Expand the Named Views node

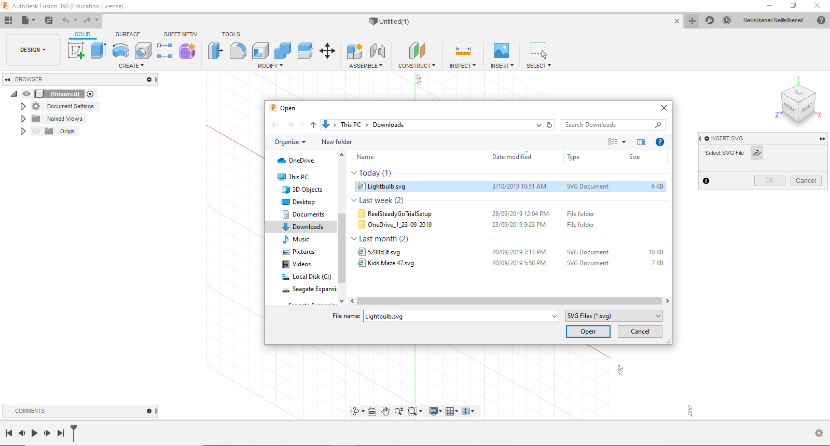click(23, 119)
